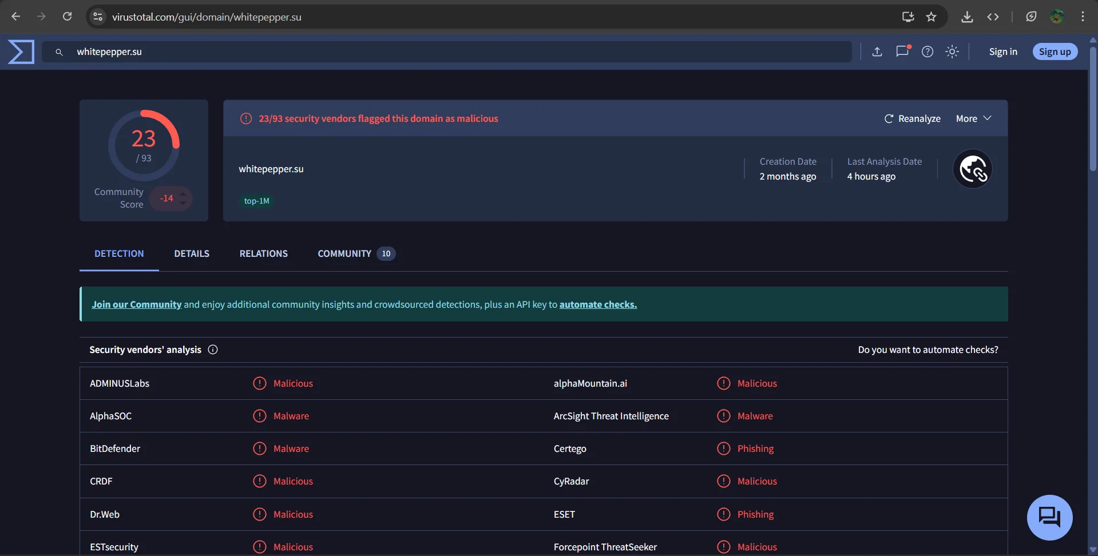
Task: Upvote the community score with up arrow
Action: click(x=182, y=193)
